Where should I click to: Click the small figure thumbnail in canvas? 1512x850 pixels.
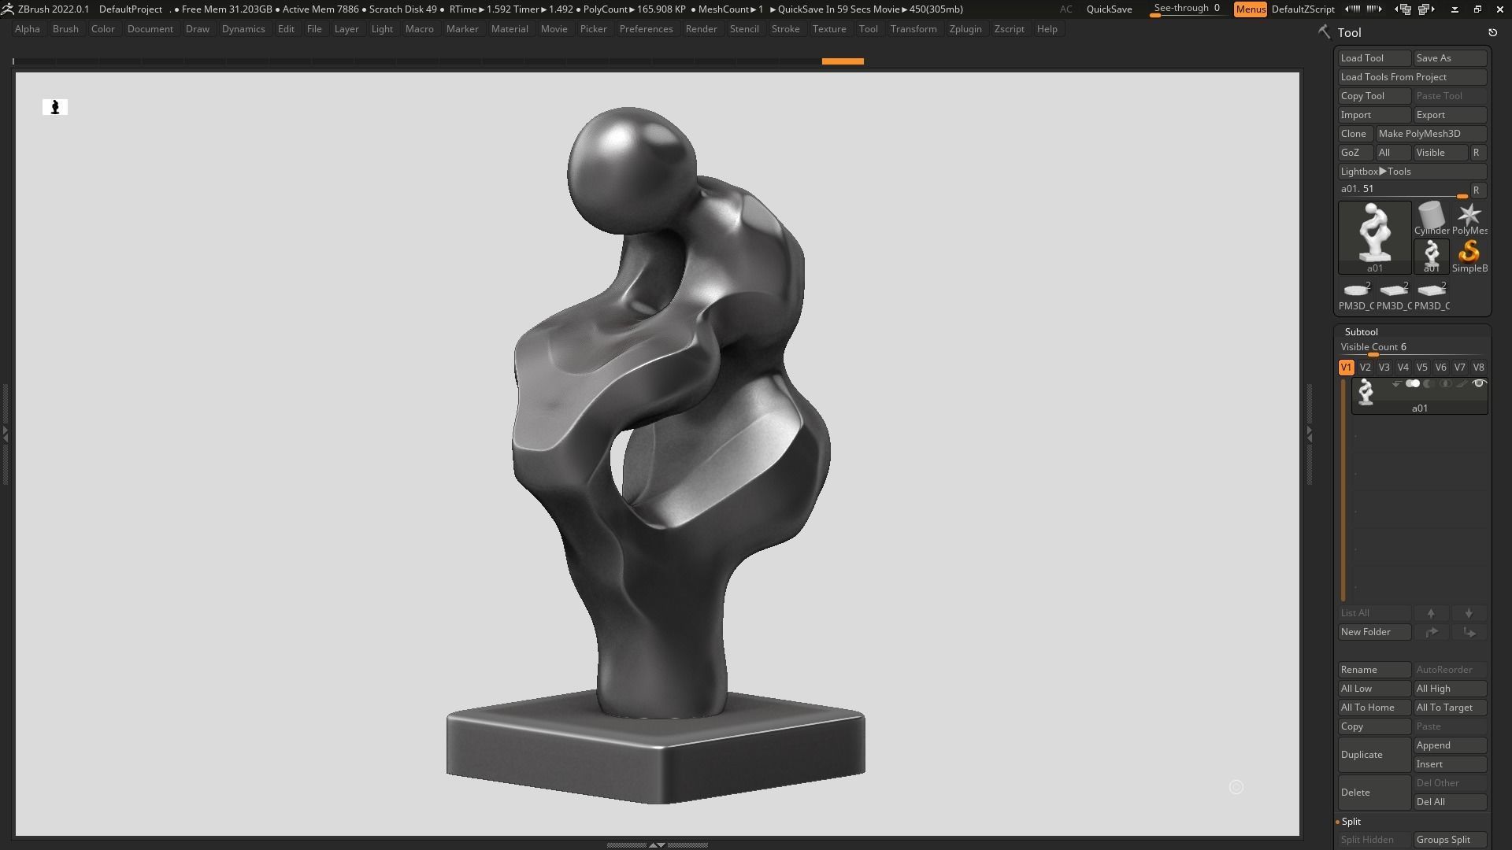point(55,107)
